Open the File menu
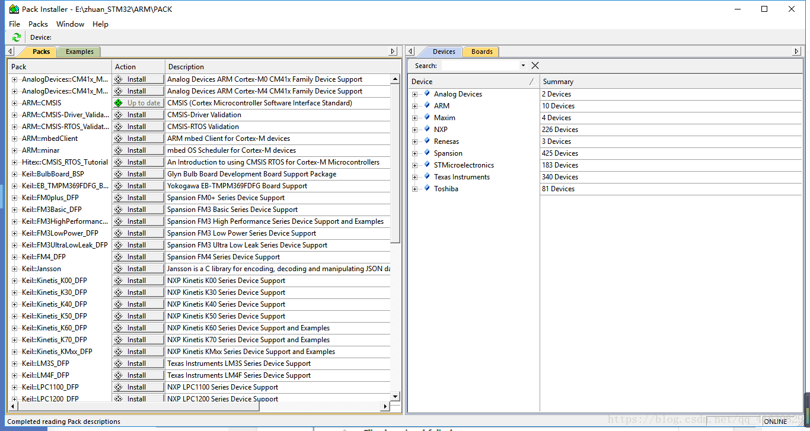The height and width of the screenshot is (431, 810). 15,24
